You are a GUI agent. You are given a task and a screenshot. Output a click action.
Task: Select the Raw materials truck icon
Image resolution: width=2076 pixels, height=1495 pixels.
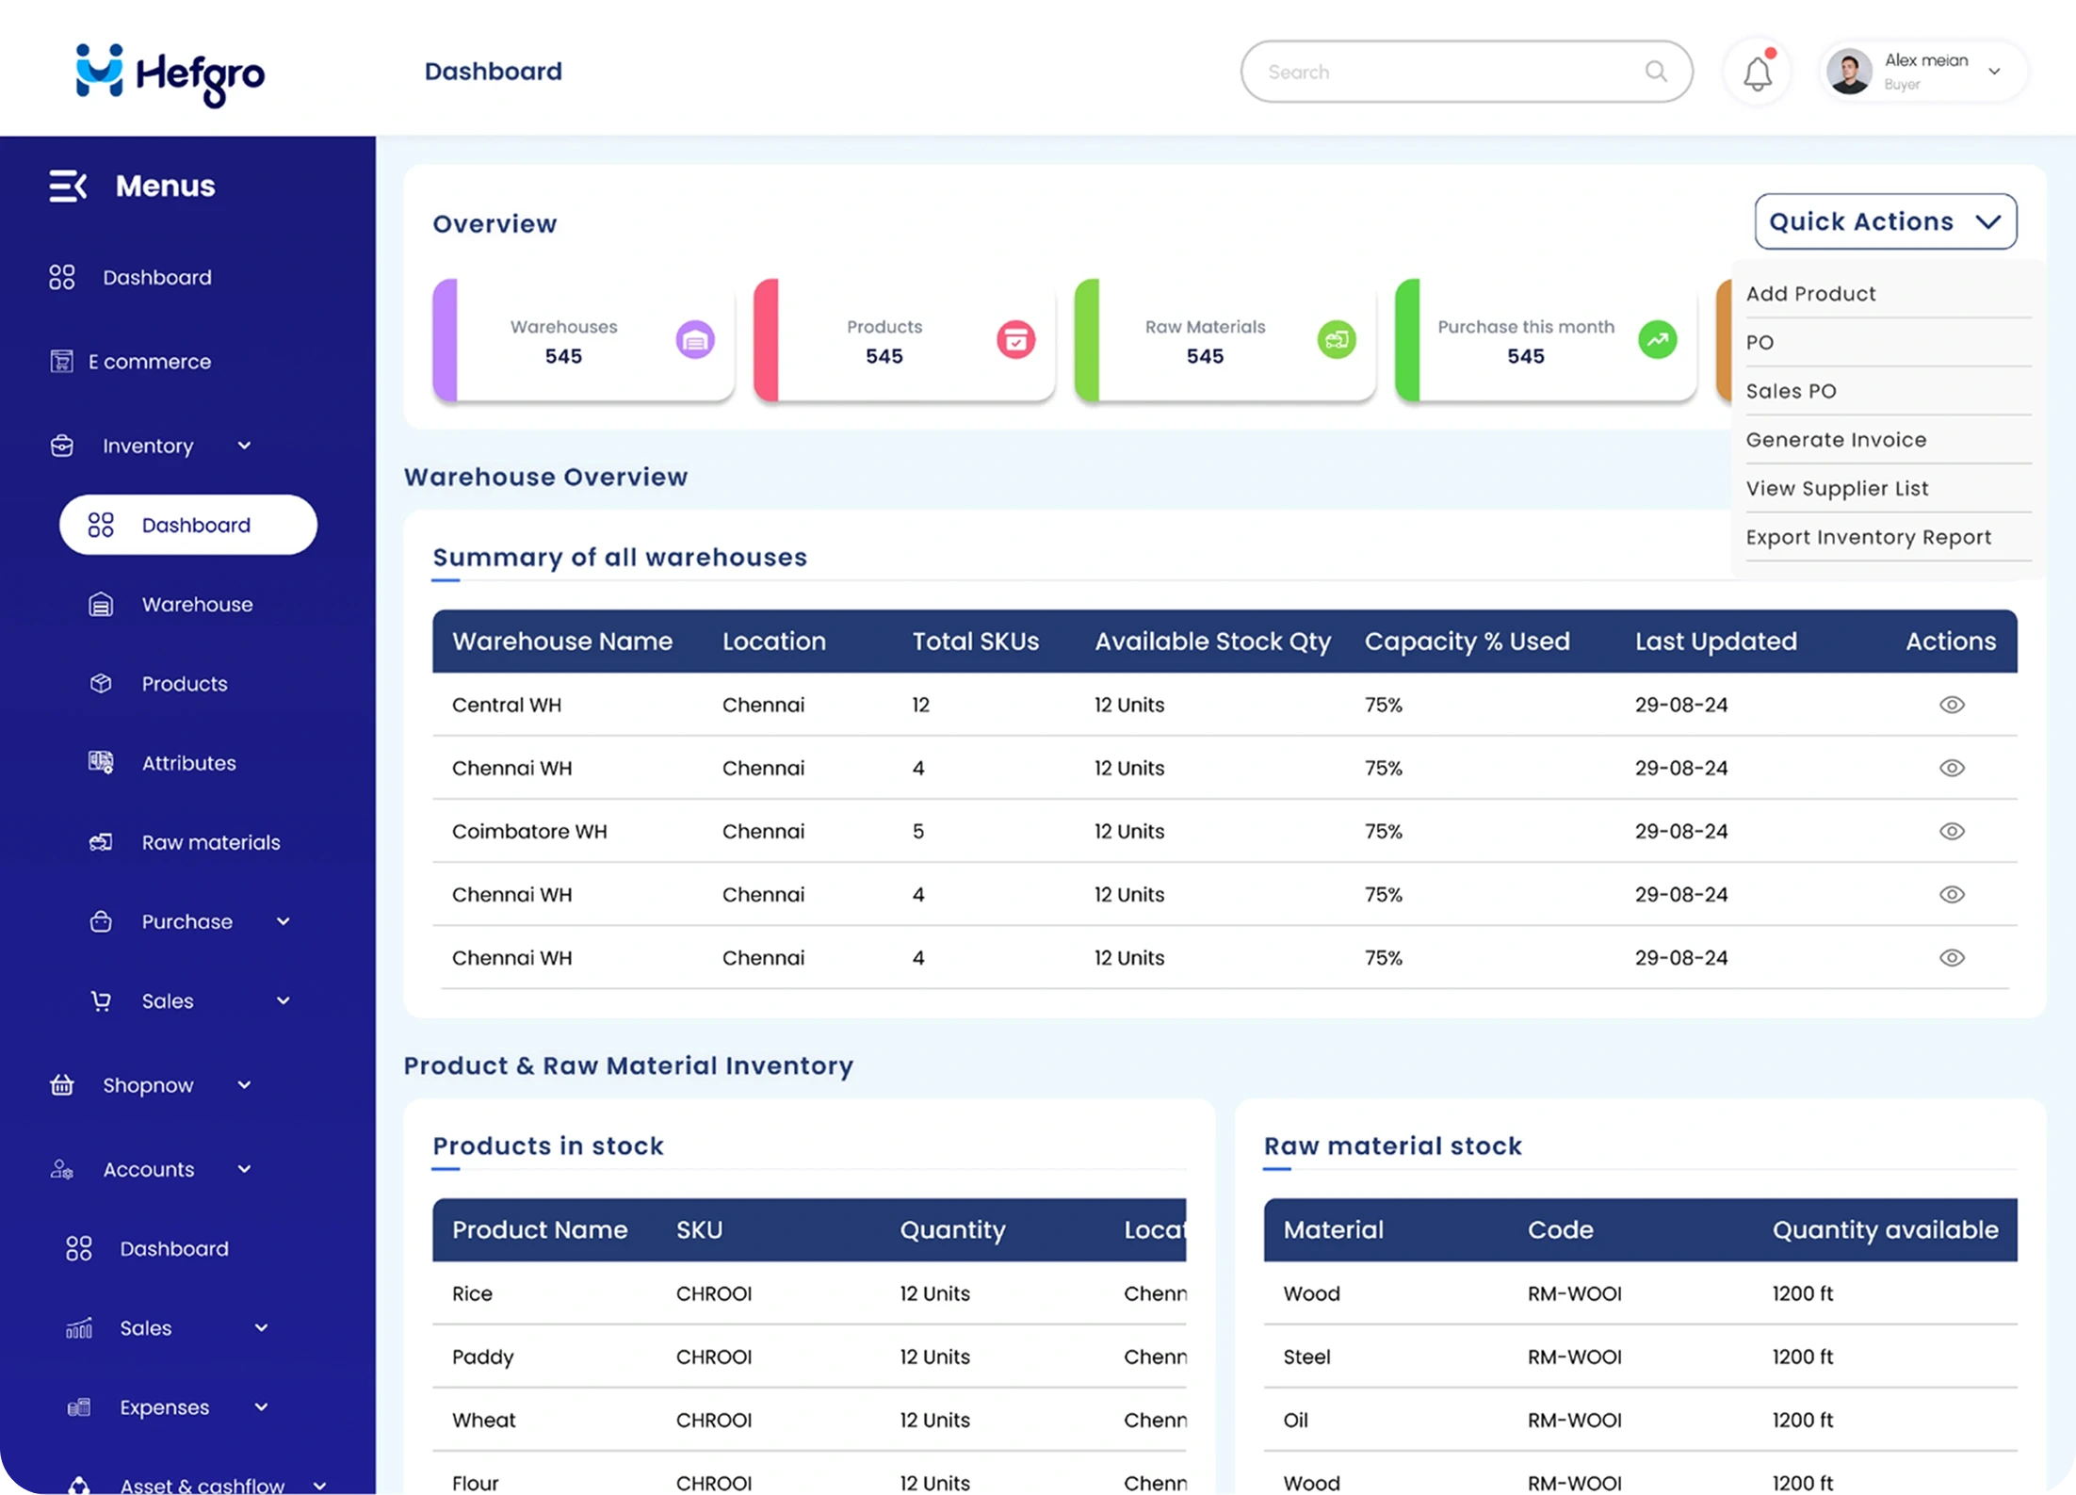point(101,841)
